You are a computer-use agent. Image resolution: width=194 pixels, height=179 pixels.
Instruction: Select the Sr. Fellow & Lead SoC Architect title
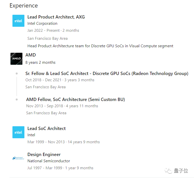[107, 73]
